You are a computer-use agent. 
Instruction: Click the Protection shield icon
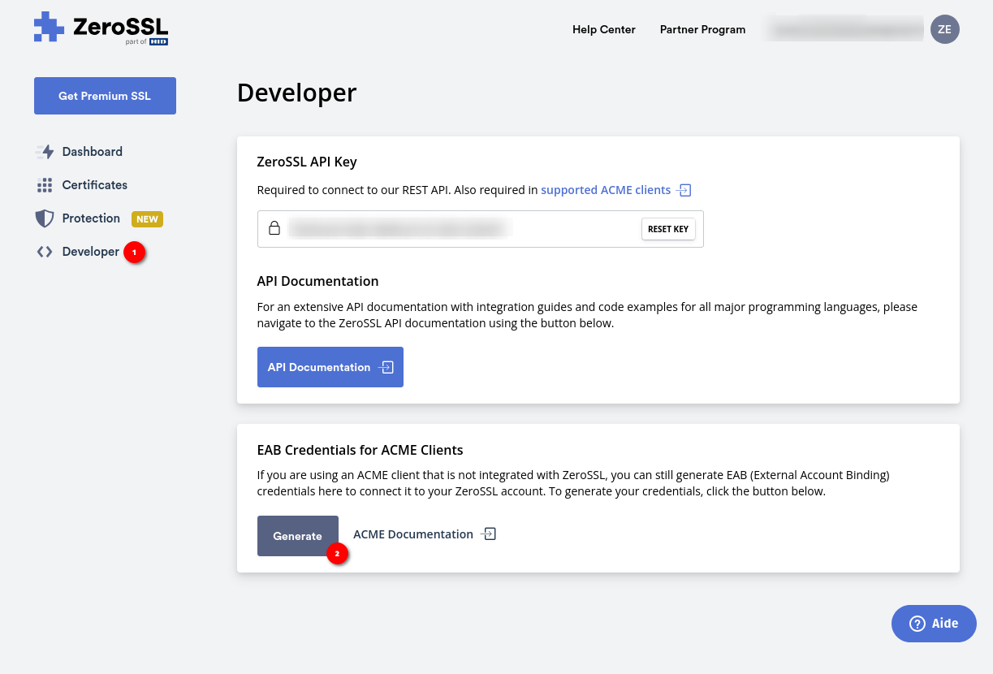(45, 218)
